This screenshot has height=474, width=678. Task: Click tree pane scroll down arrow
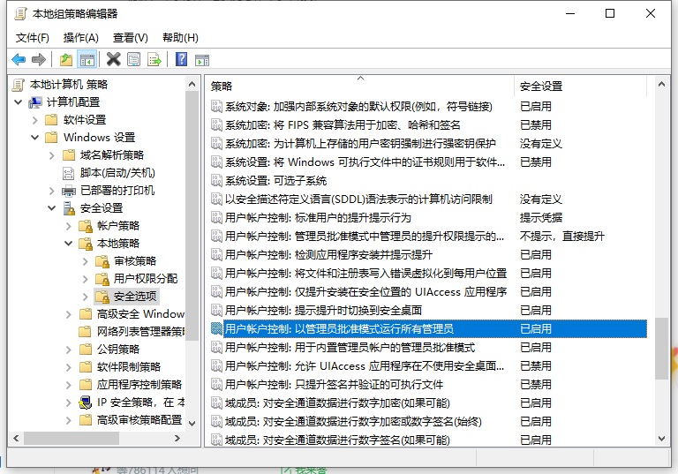point(192,424)
